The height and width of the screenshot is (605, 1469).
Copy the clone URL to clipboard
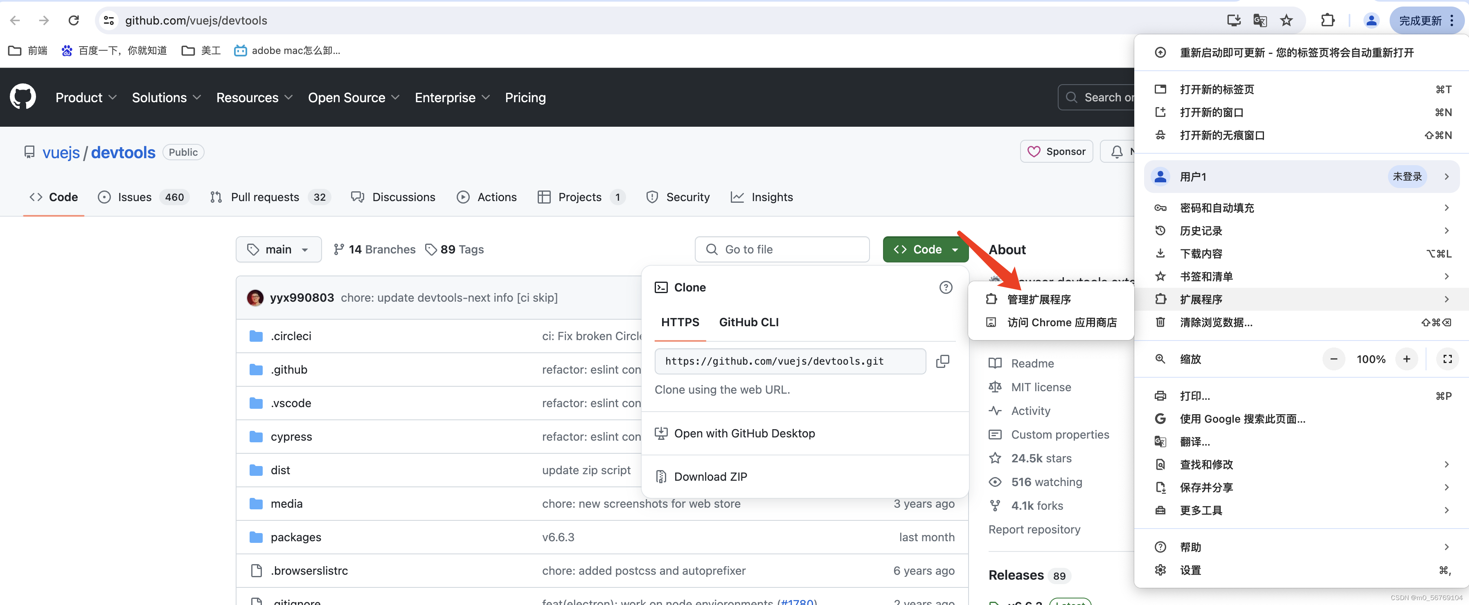click(943, 361)
